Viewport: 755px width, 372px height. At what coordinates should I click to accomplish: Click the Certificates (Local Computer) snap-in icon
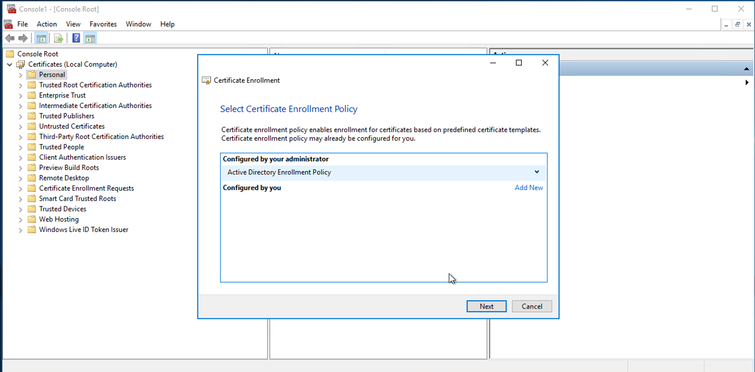(x=20, y=64)
